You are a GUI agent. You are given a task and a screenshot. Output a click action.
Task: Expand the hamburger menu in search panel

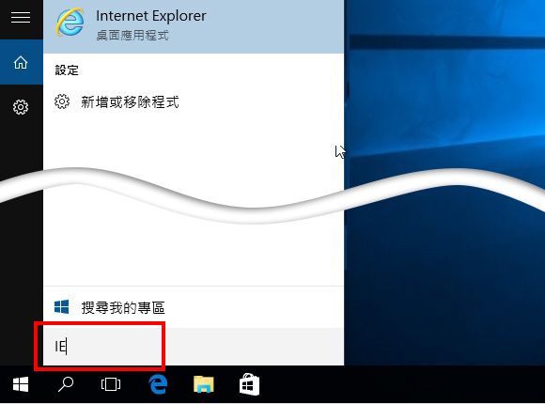(21, 17)
